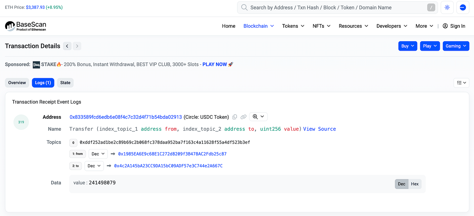Click the blue network circle icon
The height and width of the screenshot is (216, 474).
[x=463, y=7]
